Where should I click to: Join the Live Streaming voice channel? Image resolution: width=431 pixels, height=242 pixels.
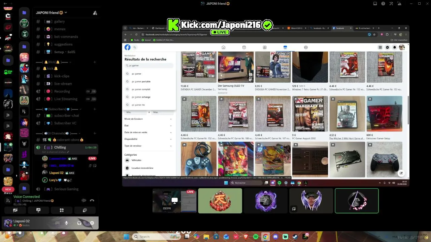tap(66, 99)
